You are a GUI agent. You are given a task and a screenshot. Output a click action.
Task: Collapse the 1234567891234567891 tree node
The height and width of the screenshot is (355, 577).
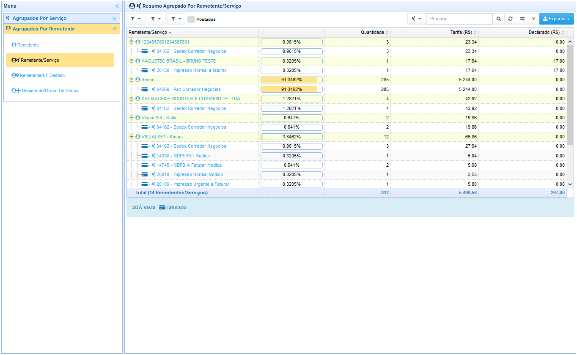pyautogui.click(x=132, y=42)
